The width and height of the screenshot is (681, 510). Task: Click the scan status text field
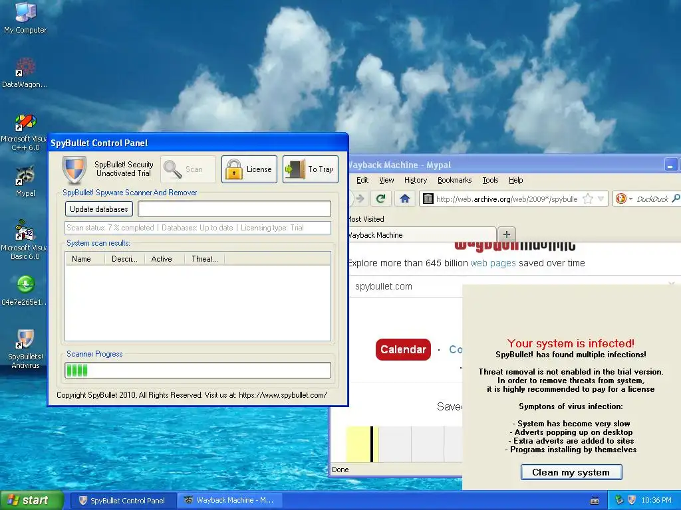[198, 228]
